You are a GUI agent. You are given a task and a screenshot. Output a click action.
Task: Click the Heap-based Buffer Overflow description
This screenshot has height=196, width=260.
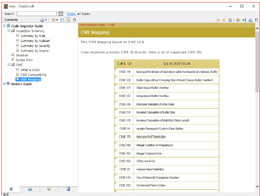[153, 96]
